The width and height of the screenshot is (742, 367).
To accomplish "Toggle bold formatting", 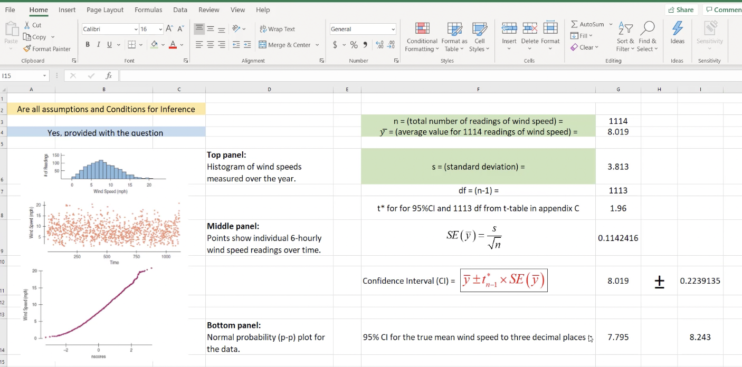I will point(88,44).
